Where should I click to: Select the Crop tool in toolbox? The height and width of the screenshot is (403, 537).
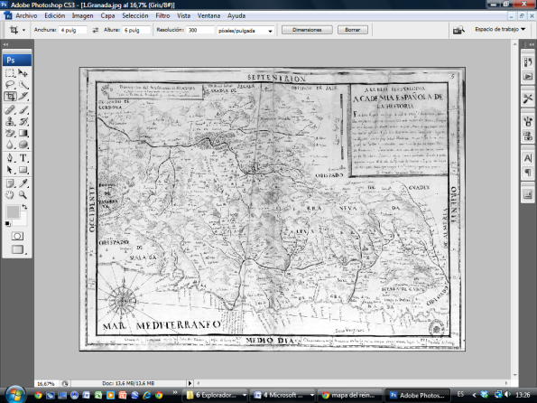point(10,97)
